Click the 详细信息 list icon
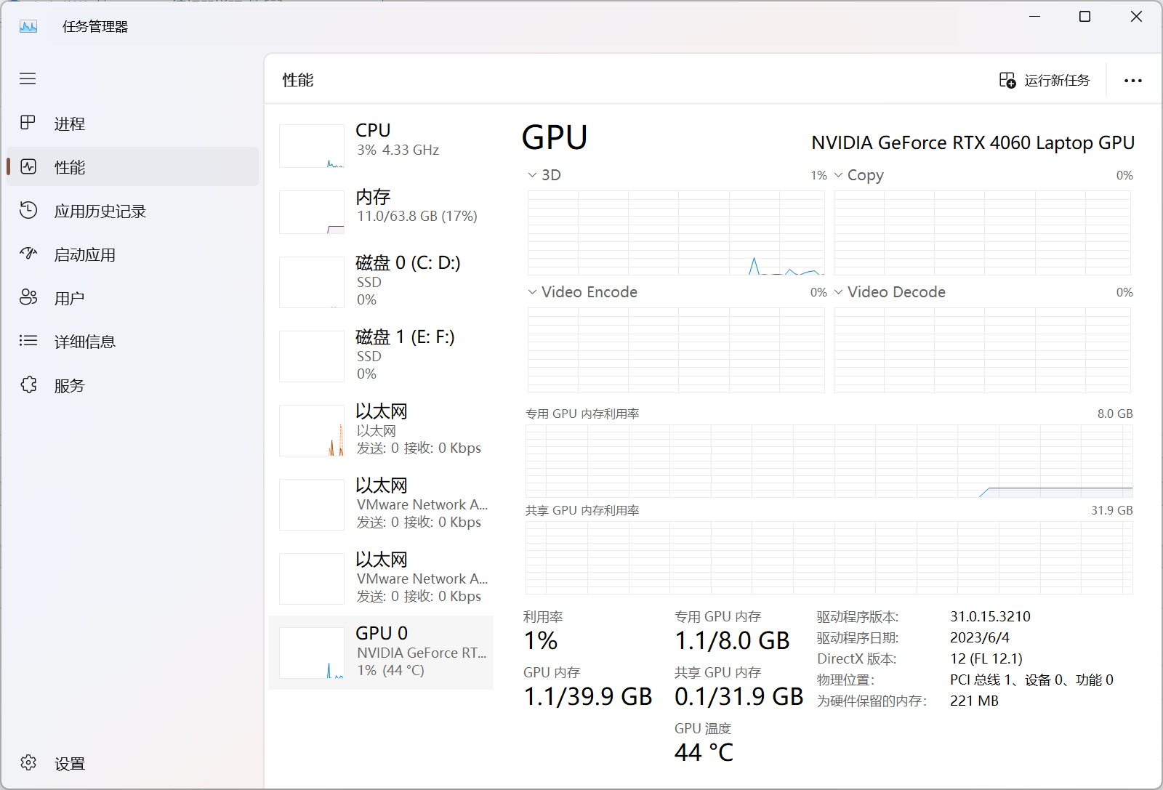Screen dimensions: 1163x790 click(28, 340)
